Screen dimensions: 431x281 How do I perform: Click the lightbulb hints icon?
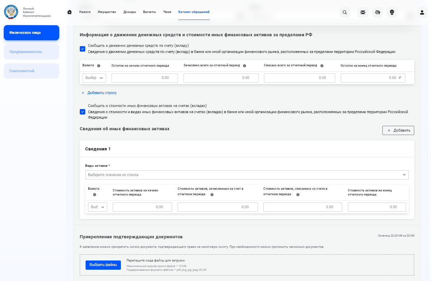[x=392, y=12]
